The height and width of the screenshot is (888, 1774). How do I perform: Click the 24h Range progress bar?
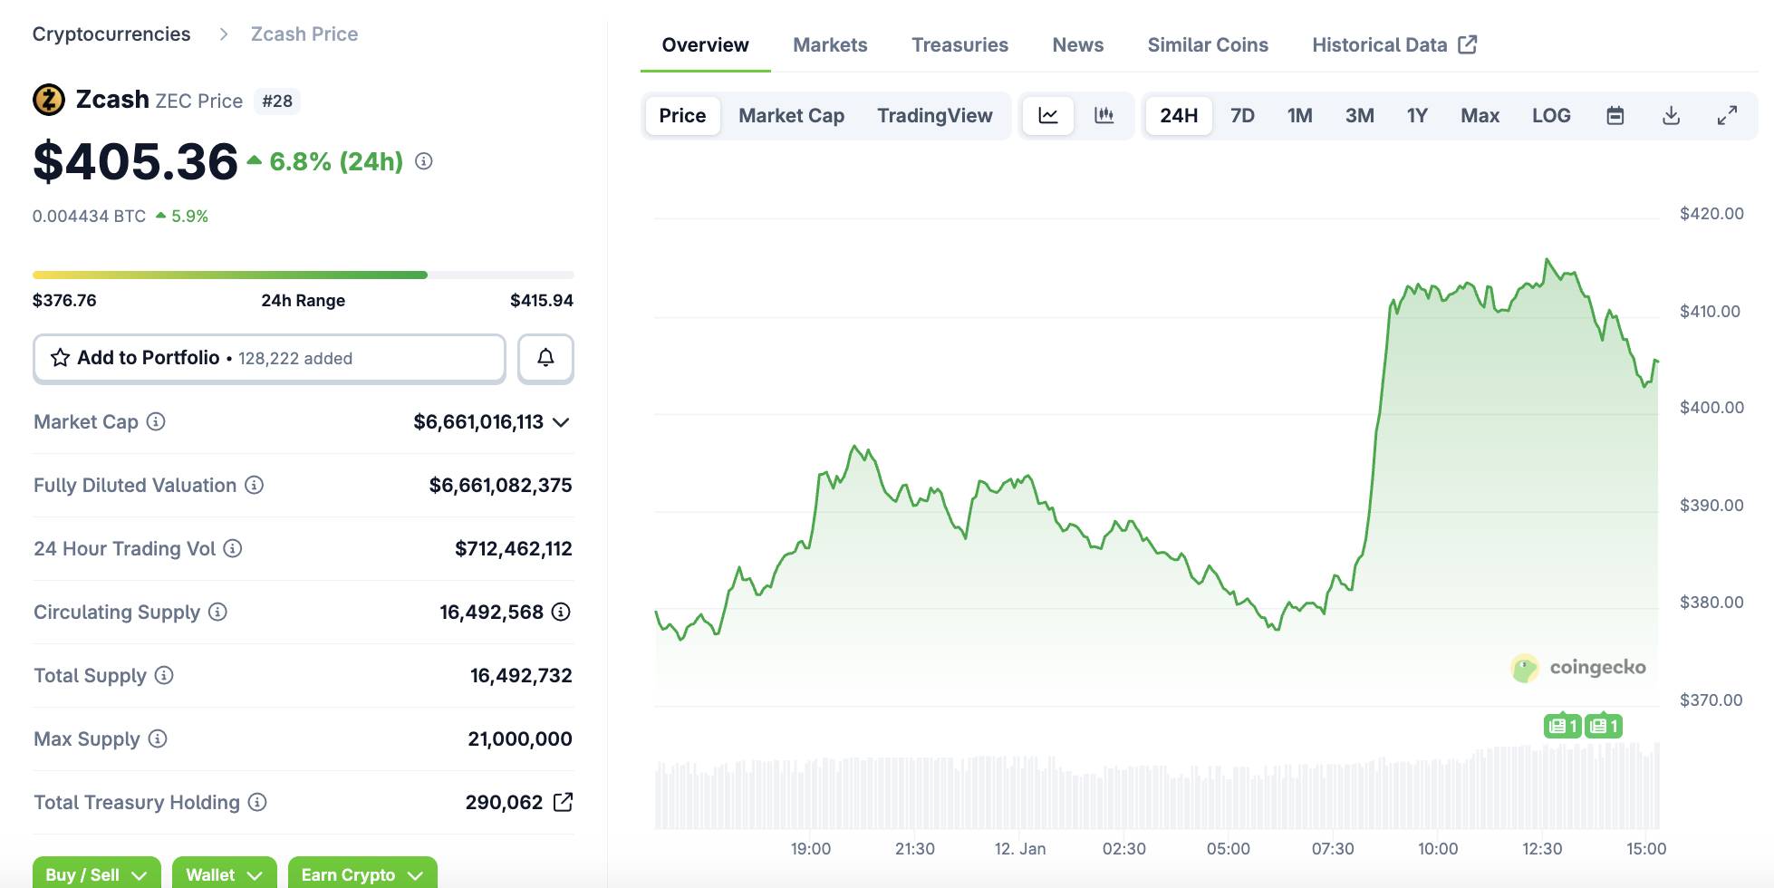point(303,275)
